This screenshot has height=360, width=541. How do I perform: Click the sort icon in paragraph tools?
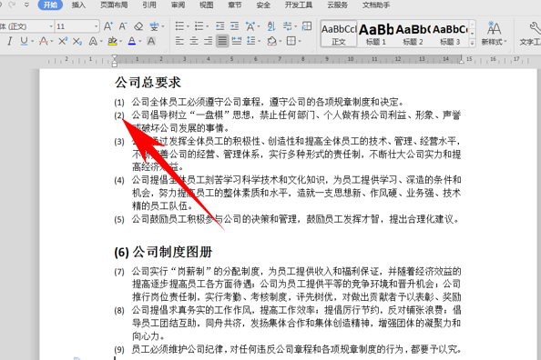271,26
